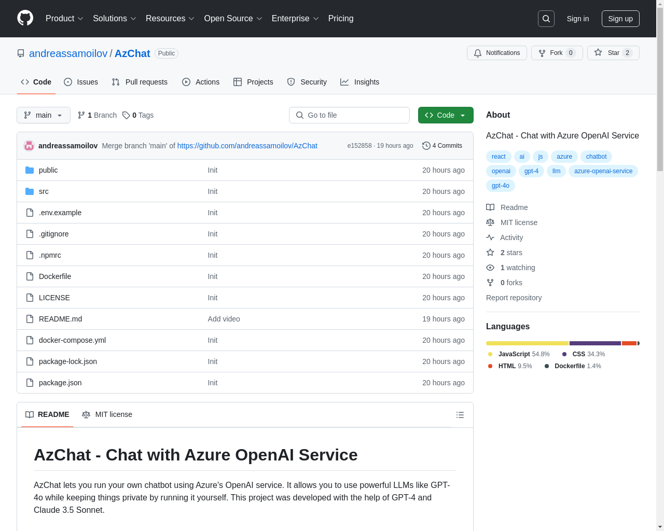
Task: Open the src folder icon
Action: (30, 191)
